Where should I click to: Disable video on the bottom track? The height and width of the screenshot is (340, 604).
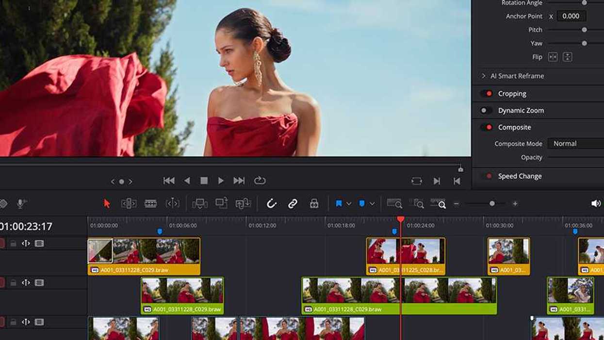pos(39,322)
